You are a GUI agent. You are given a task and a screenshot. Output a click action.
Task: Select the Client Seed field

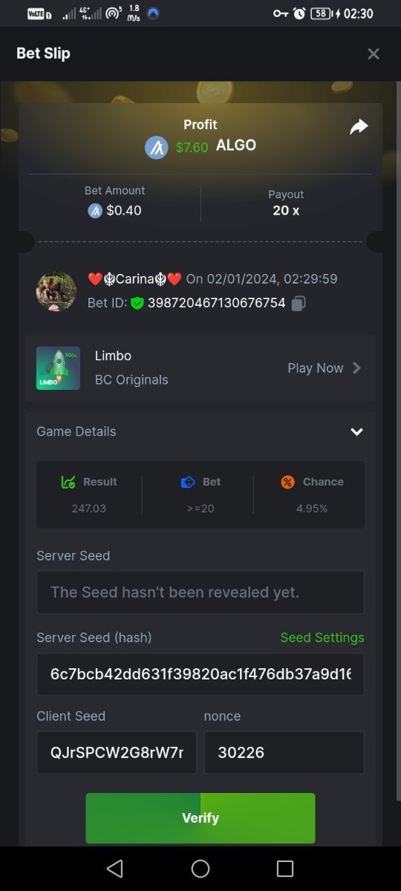[117, 753]
